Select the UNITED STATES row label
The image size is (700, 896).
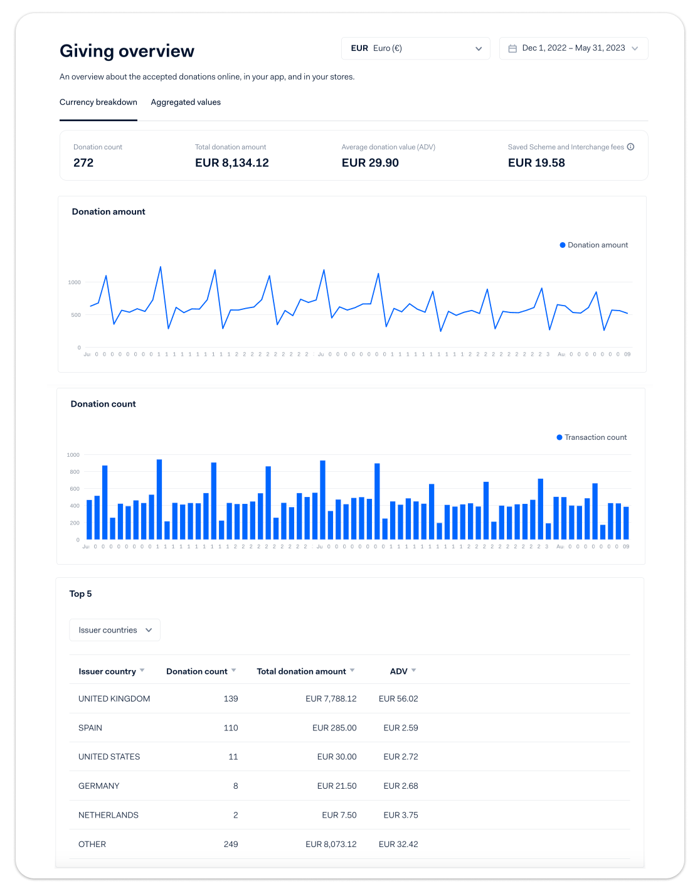point(109,757)
